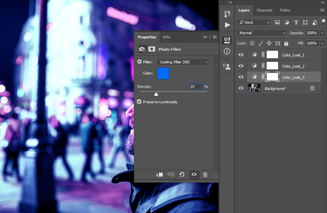Open the Actions panel play icon
The height and width of the screenshot is (213, 327).
click(x=227, y=25)
